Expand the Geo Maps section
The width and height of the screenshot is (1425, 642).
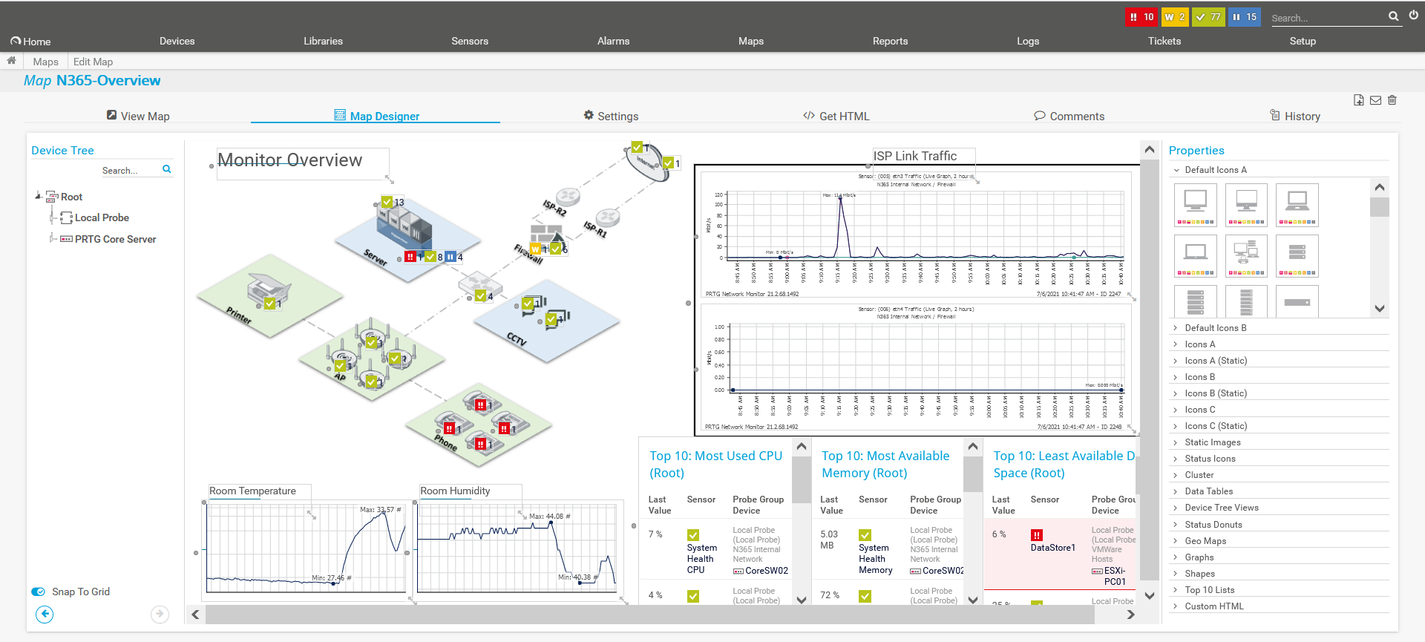point(1176,541)
